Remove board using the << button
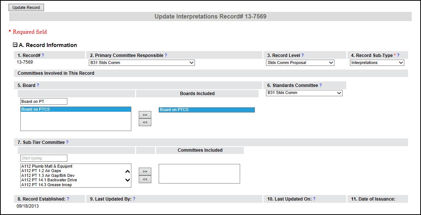 pos(145,121)
